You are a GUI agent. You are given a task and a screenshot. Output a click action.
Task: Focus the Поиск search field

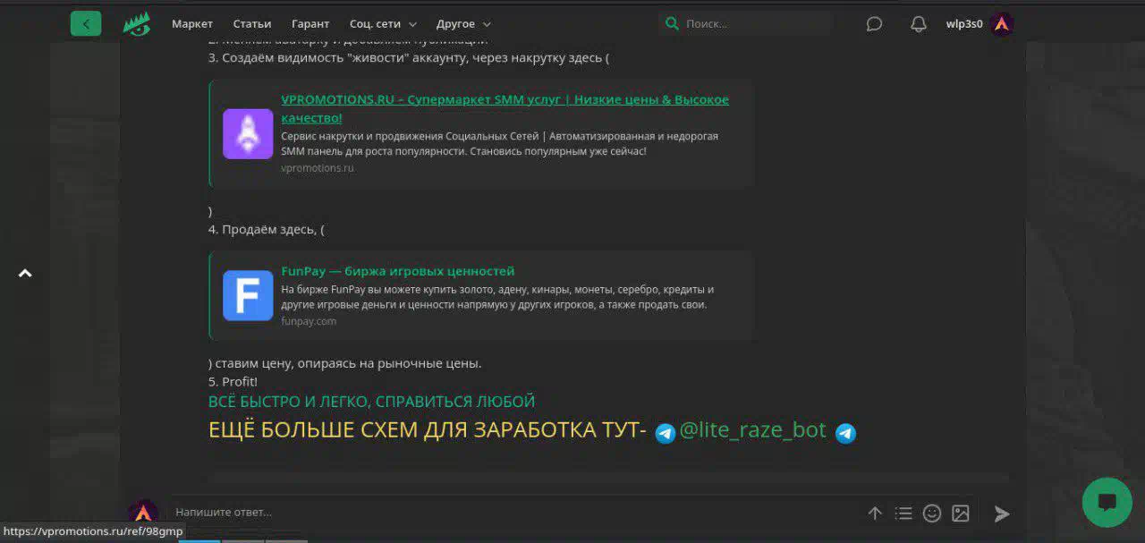pyautogui.click(x=747, y=24)
